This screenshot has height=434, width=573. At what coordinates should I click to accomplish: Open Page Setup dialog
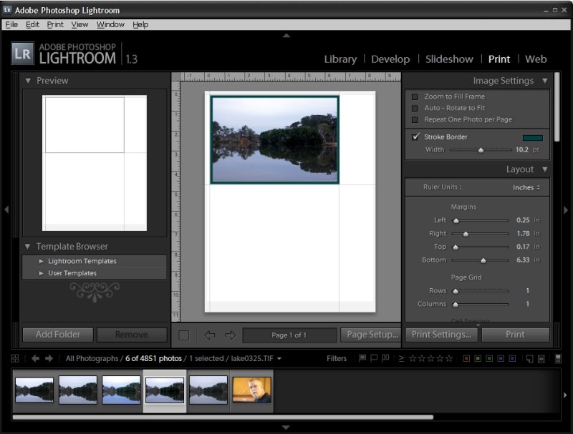pyautogui.click(x=370, y=335)
